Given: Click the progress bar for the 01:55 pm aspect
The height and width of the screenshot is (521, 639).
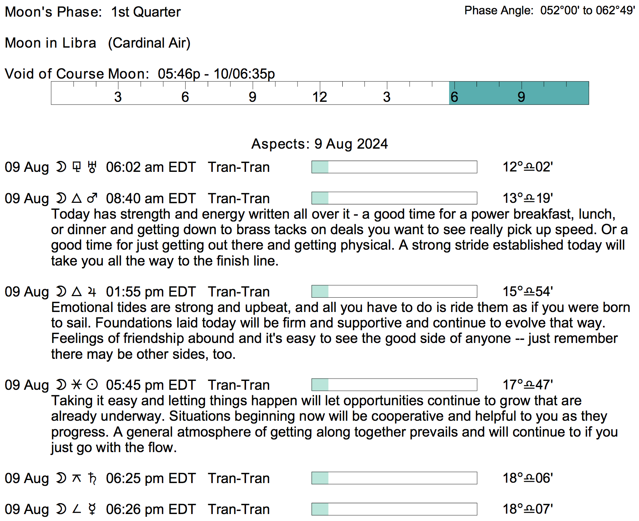Looking at the screenshot, I should point(394,291).
